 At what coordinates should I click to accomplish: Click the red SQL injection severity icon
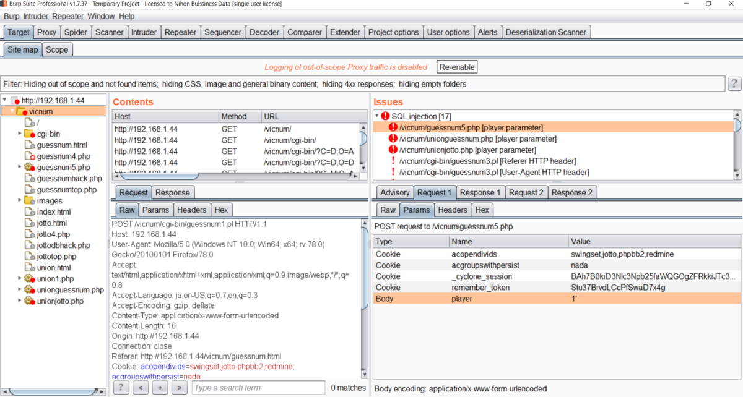coord(385,116)
